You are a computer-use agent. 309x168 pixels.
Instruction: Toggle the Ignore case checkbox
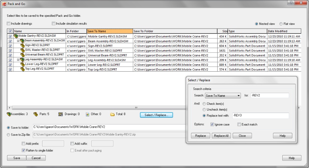tap(212, 124)
